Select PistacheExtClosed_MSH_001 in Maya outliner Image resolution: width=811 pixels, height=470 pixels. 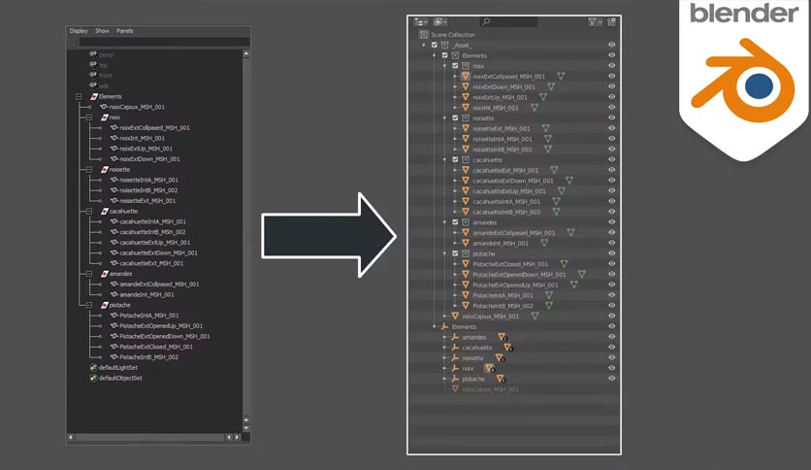(155, 347)
